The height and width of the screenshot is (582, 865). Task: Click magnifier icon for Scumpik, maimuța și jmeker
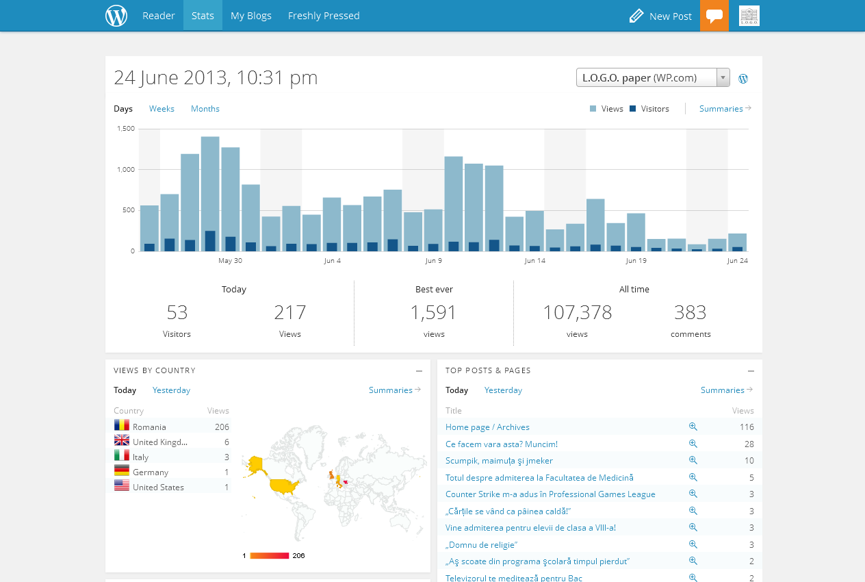click(693, 460)
